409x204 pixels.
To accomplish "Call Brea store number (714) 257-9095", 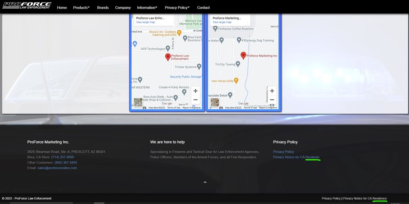I will [x=63, y=157].
